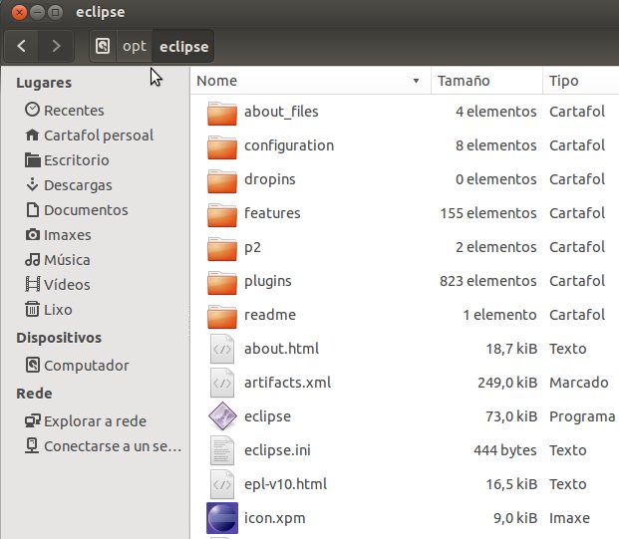Open Música from the sidebar

(x=67, y=260)
